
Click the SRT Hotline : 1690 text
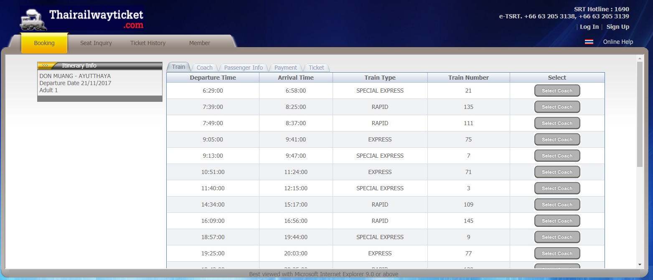click(x=602, y=9)
